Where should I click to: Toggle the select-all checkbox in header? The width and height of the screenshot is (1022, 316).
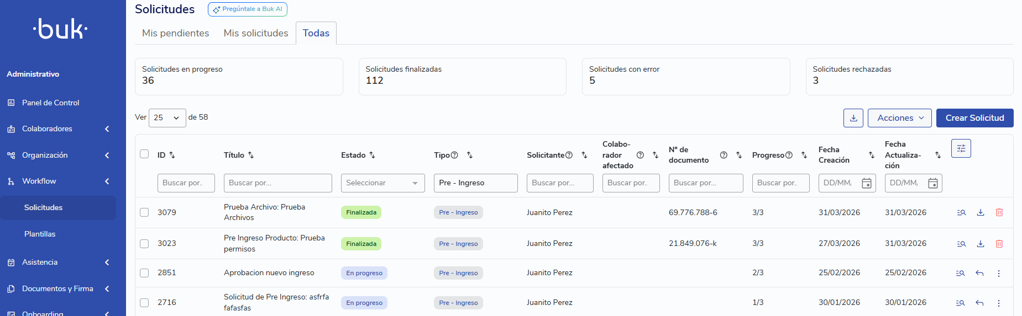pyautogui.click(x=144, y=154)
